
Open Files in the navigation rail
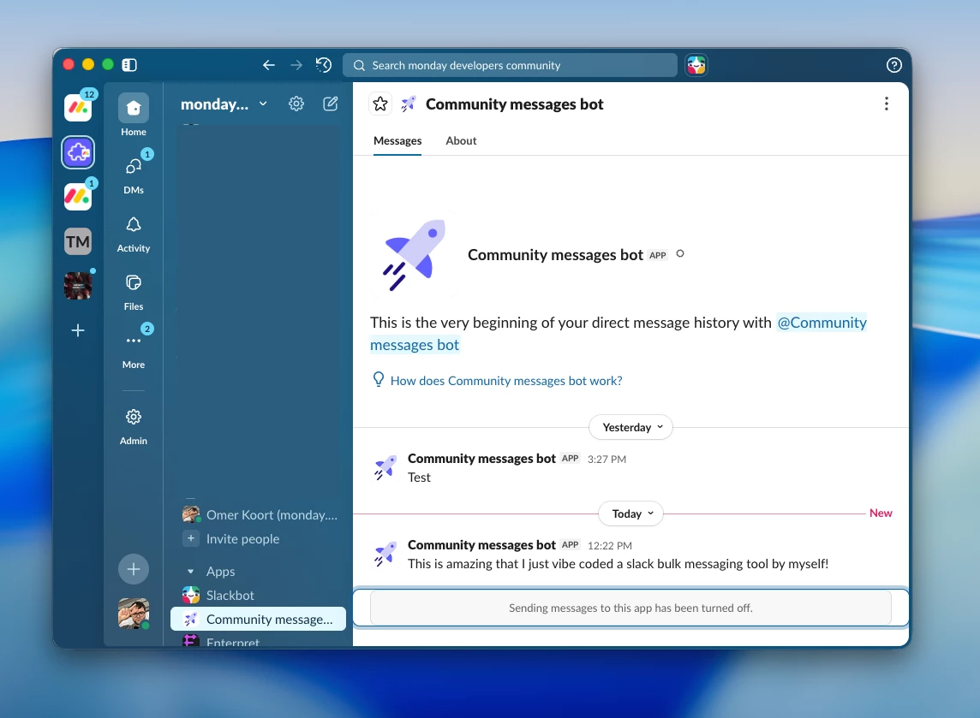pyautogui.click(x=134, y=290)
